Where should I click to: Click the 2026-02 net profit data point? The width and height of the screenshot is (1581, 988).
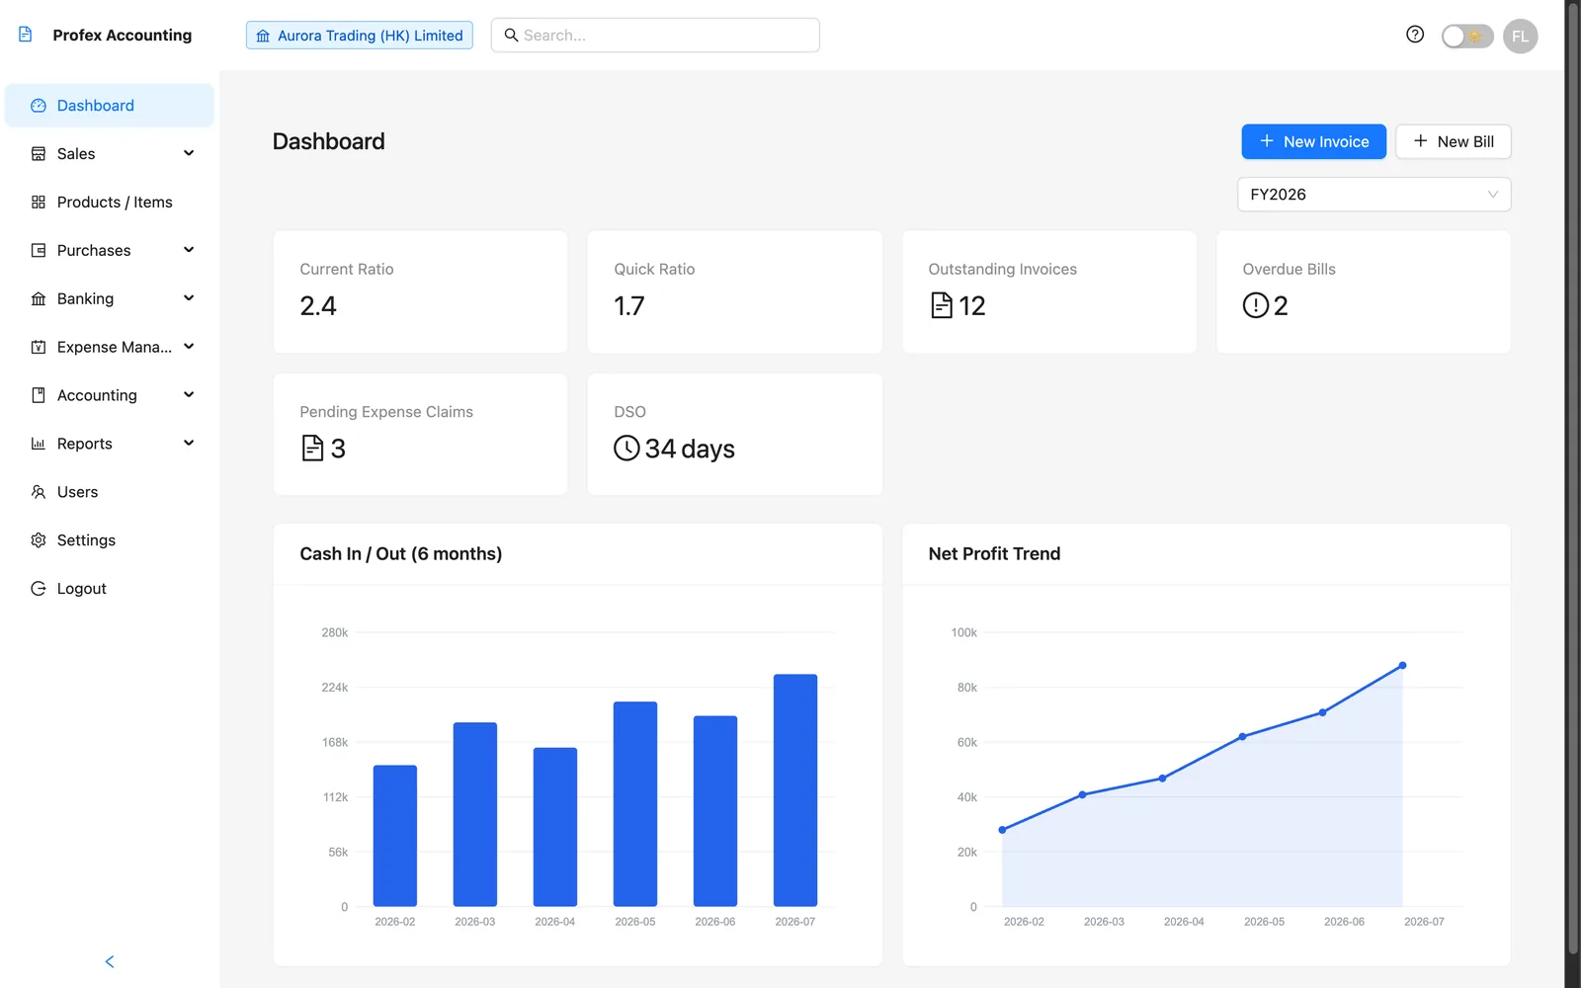(1002, 830)
